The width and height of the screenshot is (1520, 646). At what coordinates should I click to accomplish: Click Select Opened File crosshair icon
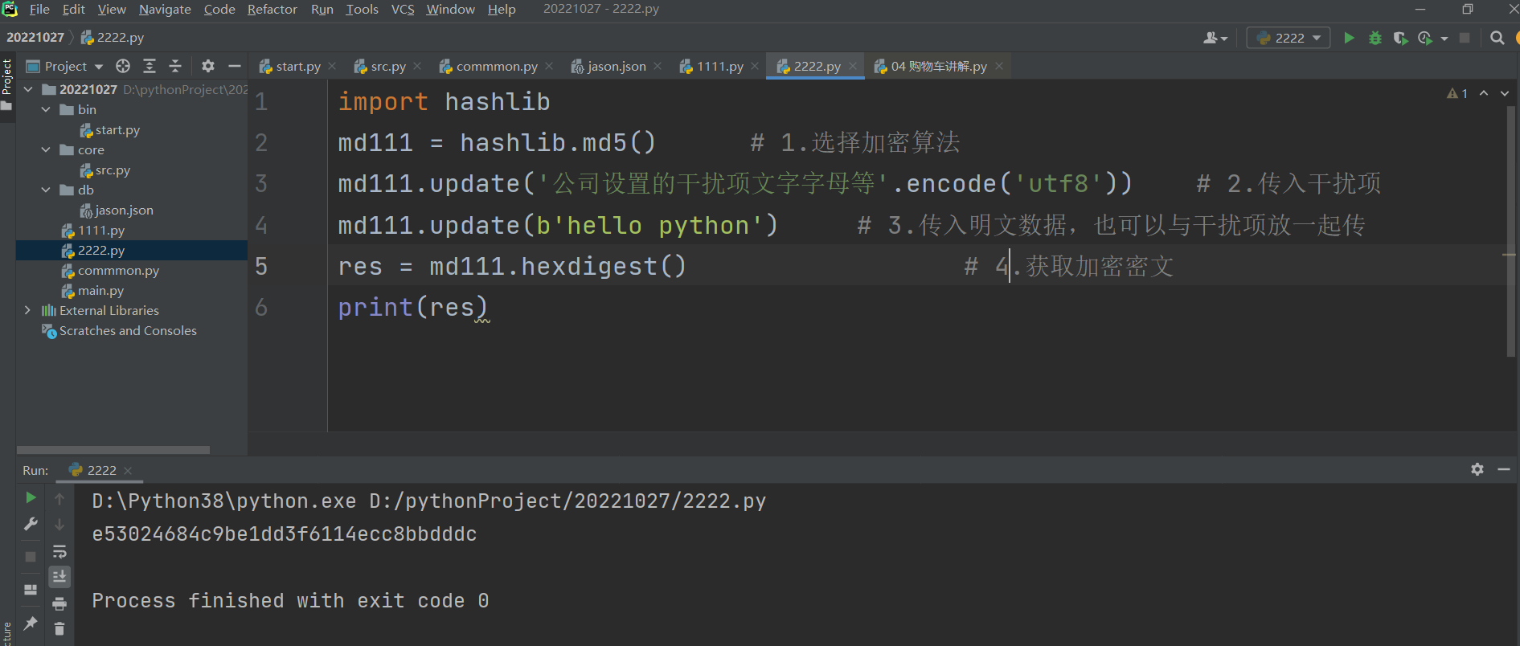123,66
